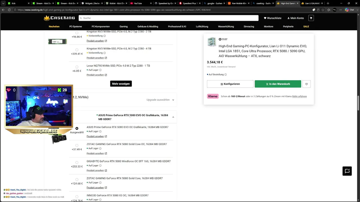Open the SALE menu item
Screen dimensions: 360x202
coord(306,26)
